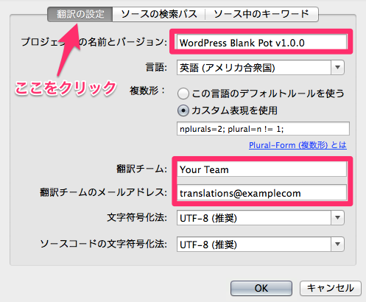Click the translation team email address field
This screenshot has height=302, width=366.
click(x=261, y=193)
